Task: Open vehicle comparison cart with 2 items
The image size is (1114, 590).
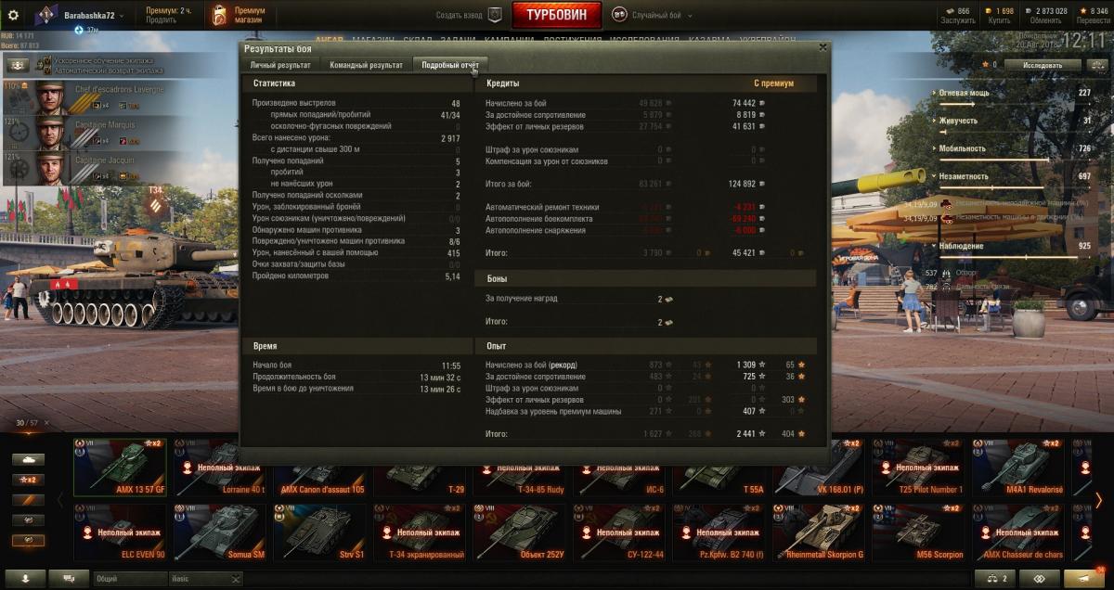Action: (x=997, y=578)
